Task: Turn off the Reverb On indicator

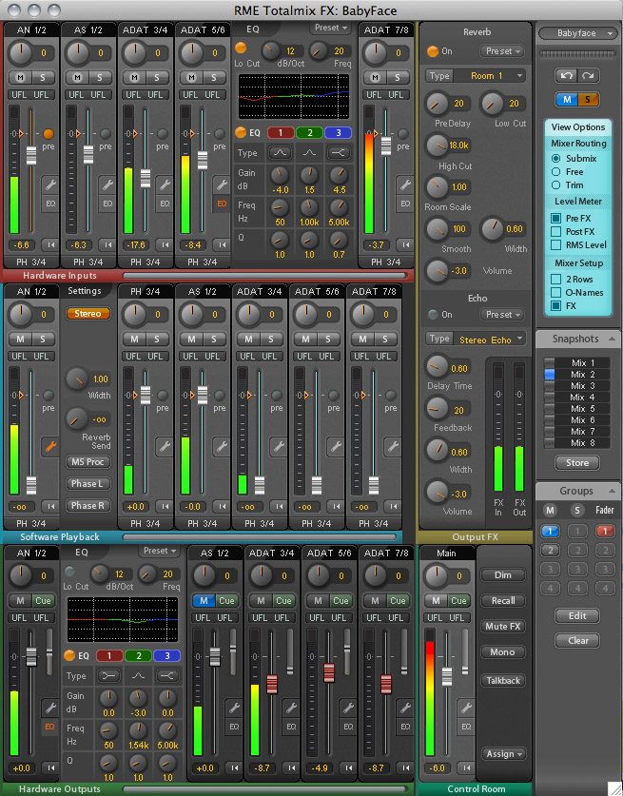Action: (433, 50)
